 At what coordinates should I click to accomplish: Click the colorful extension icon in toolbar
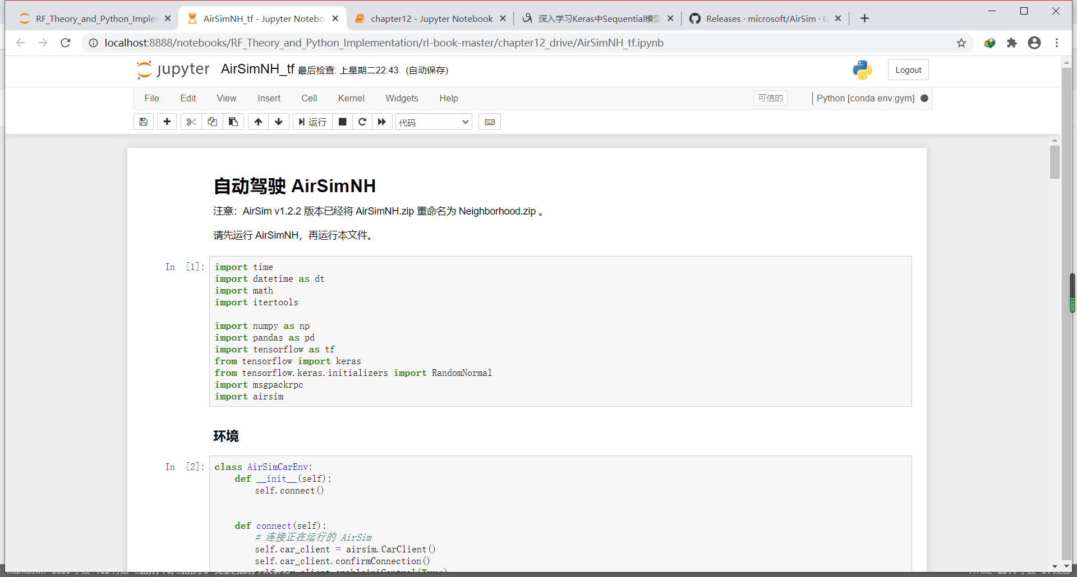pos(989,43)
